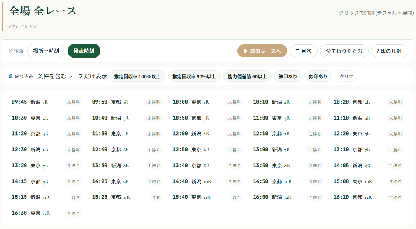416x229 pixels.
Task: Open 10:50 京都 3R race
Action: [208, 118]
